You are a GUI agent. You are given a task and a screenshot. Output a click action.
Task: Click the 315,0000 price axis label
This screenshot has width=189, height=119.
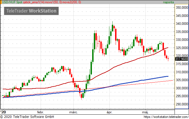182,64
